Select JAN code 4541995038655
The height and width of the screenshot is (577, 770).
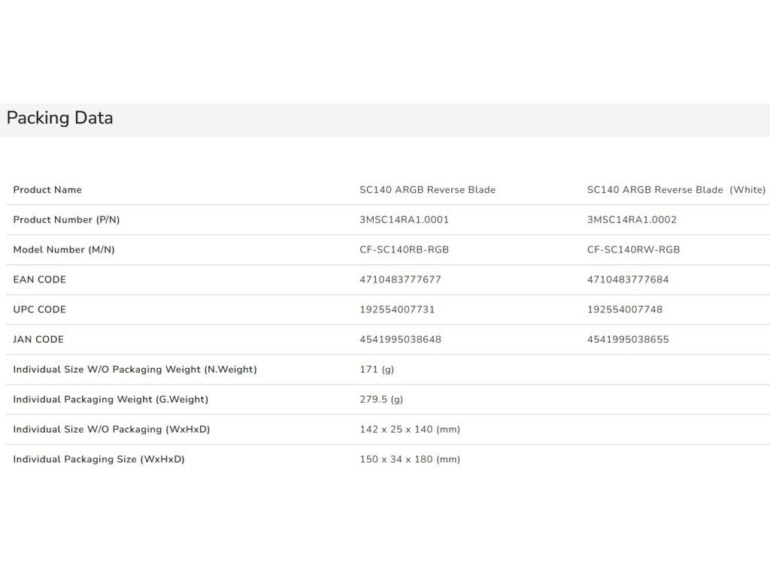click(x=628, y=340)
